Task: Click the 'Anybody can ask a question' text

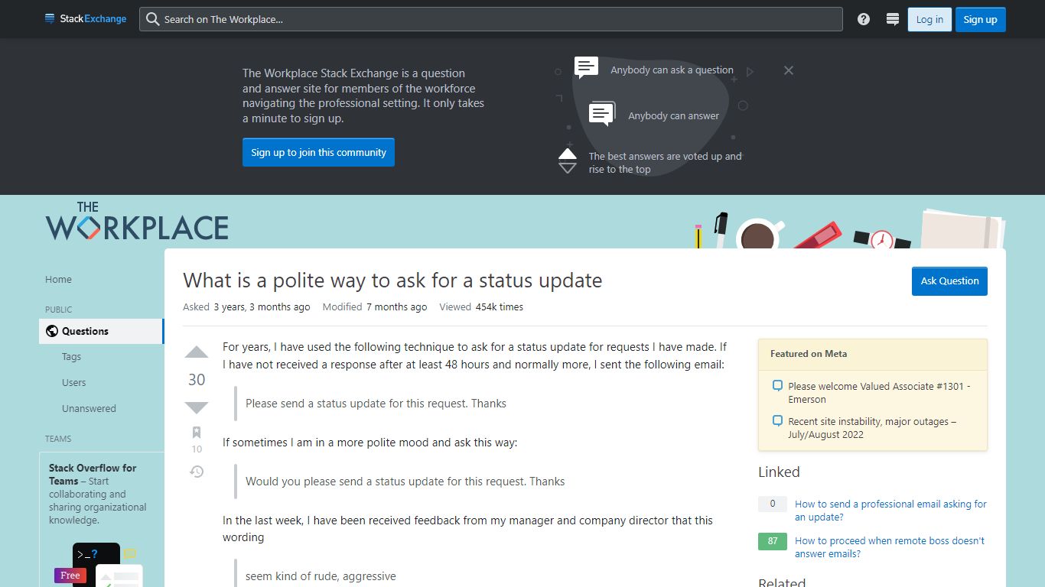Action: (x=672, y=70)
